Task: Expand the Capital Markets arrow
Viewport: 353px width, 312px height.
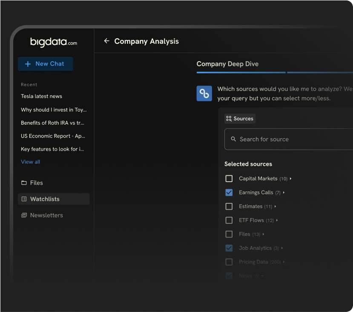Action: pyautogui.click(x=291, y=178)
